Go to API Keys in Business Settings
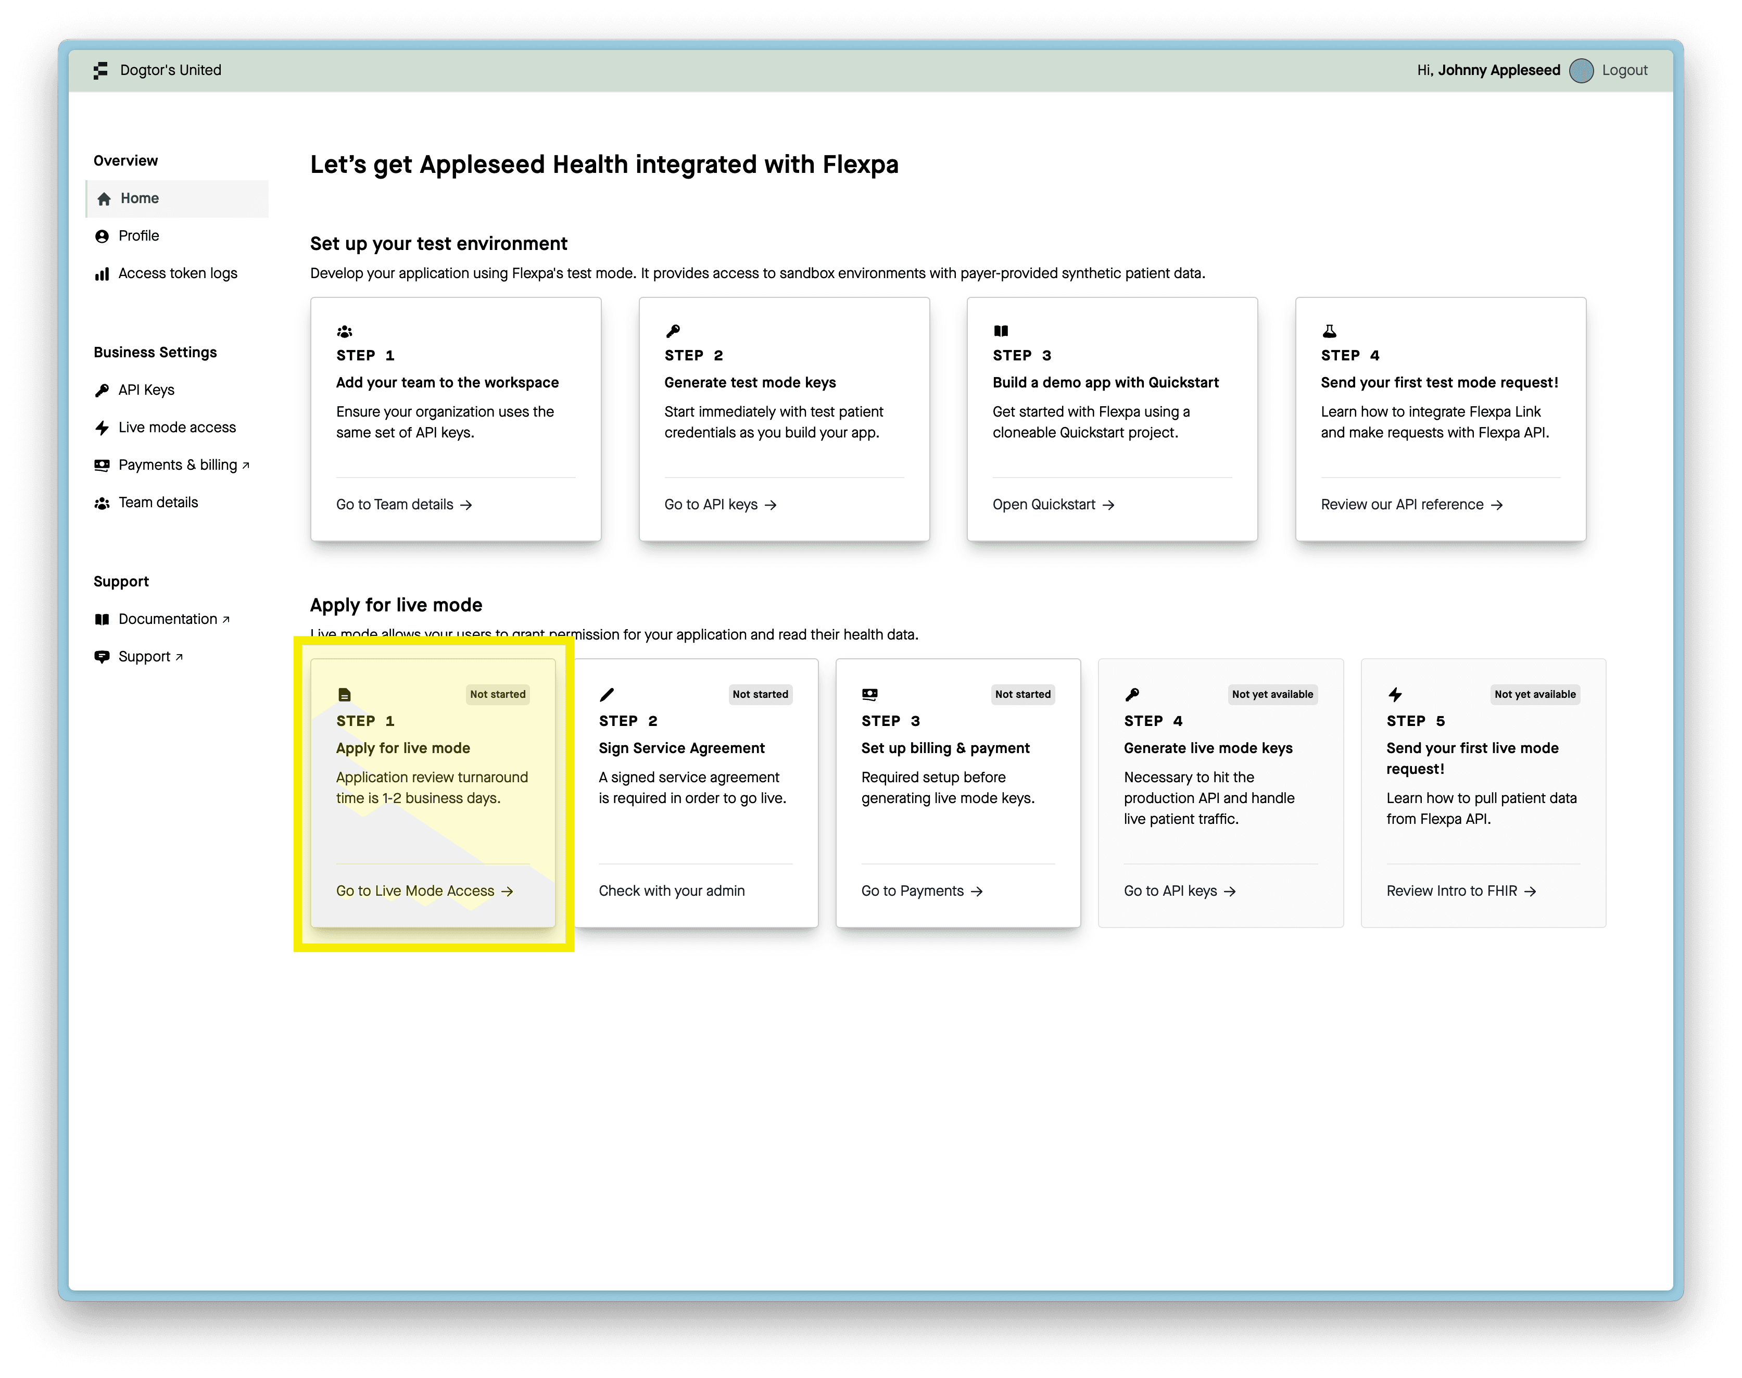This screenshot has width=1742, height=1378. pos(146,391)
